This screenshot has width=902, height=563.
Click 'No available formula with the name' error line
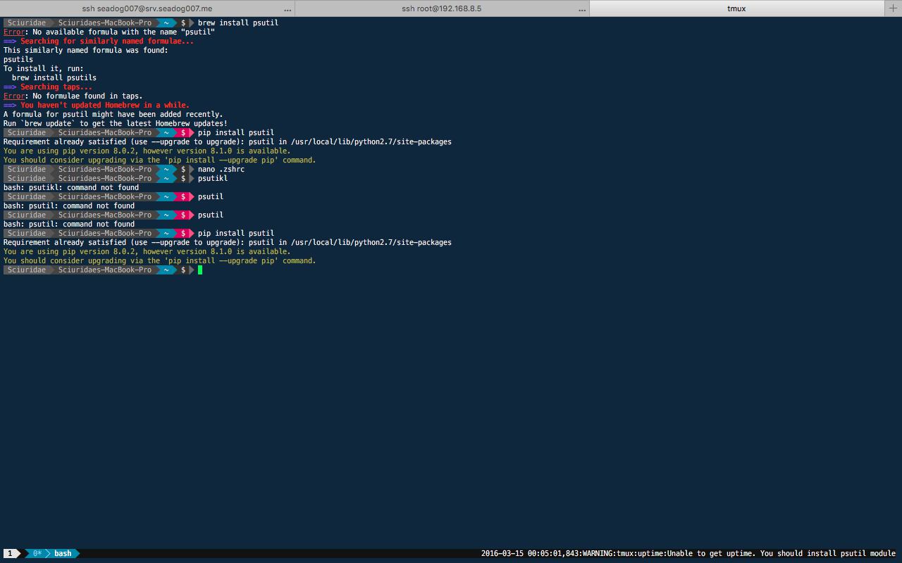(109, 32)
